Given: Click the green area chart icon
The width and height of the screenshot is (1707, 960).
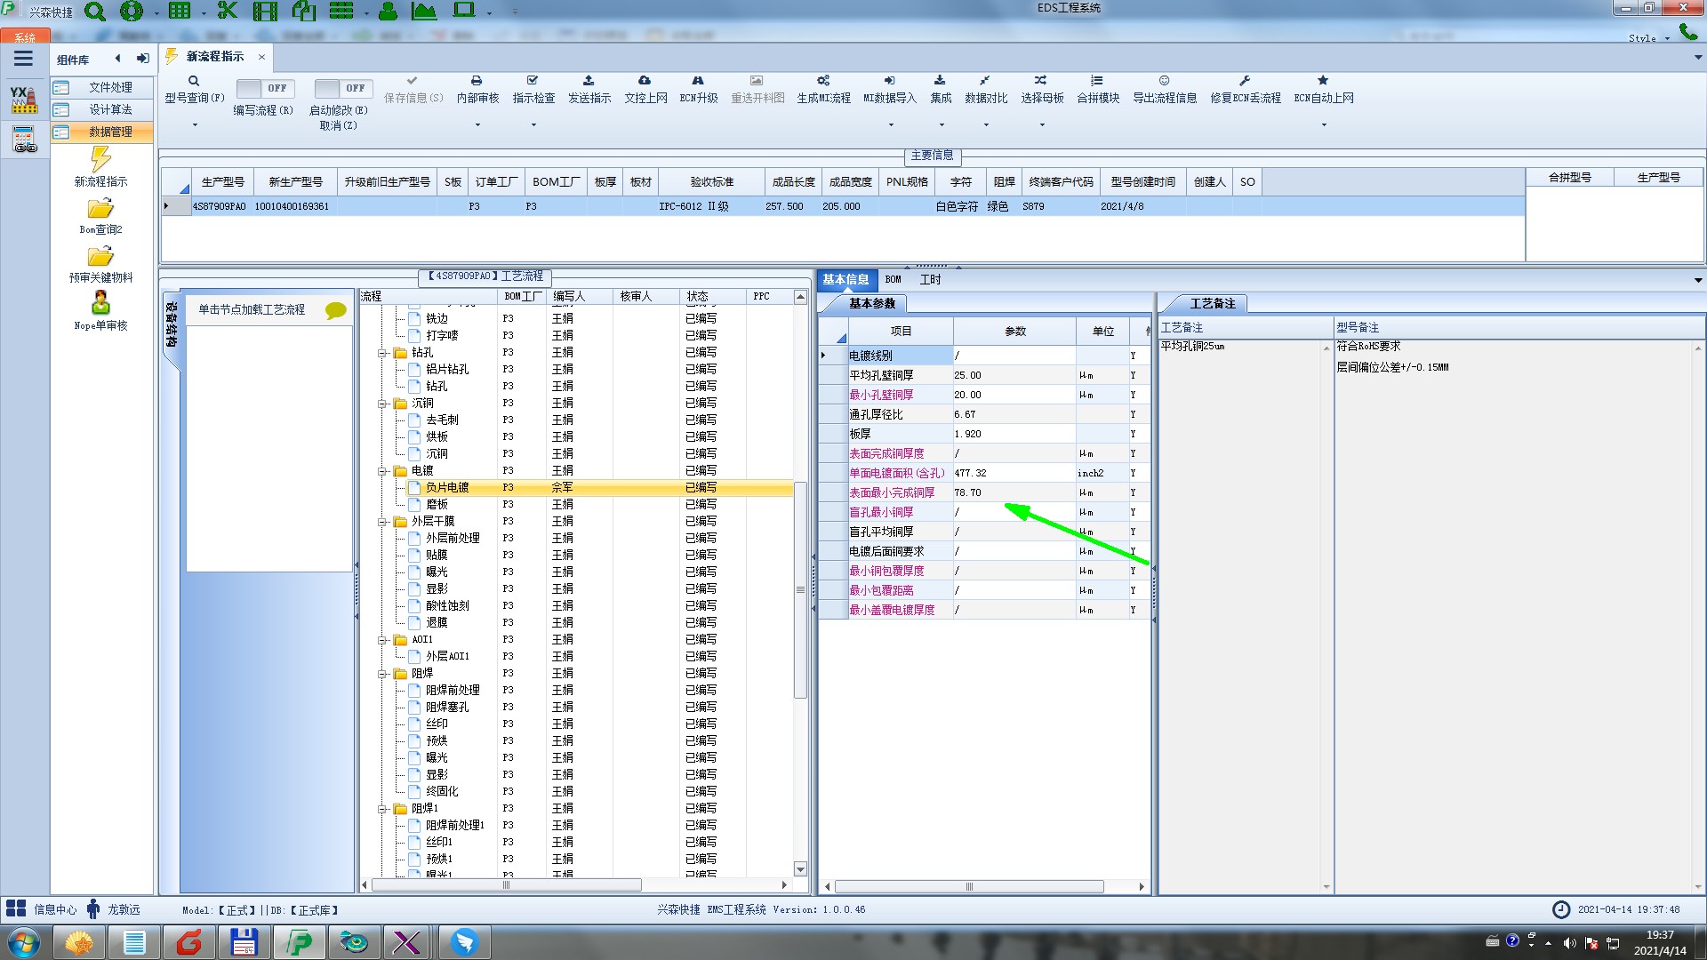Looking at the screenshot, I should 424,11.
